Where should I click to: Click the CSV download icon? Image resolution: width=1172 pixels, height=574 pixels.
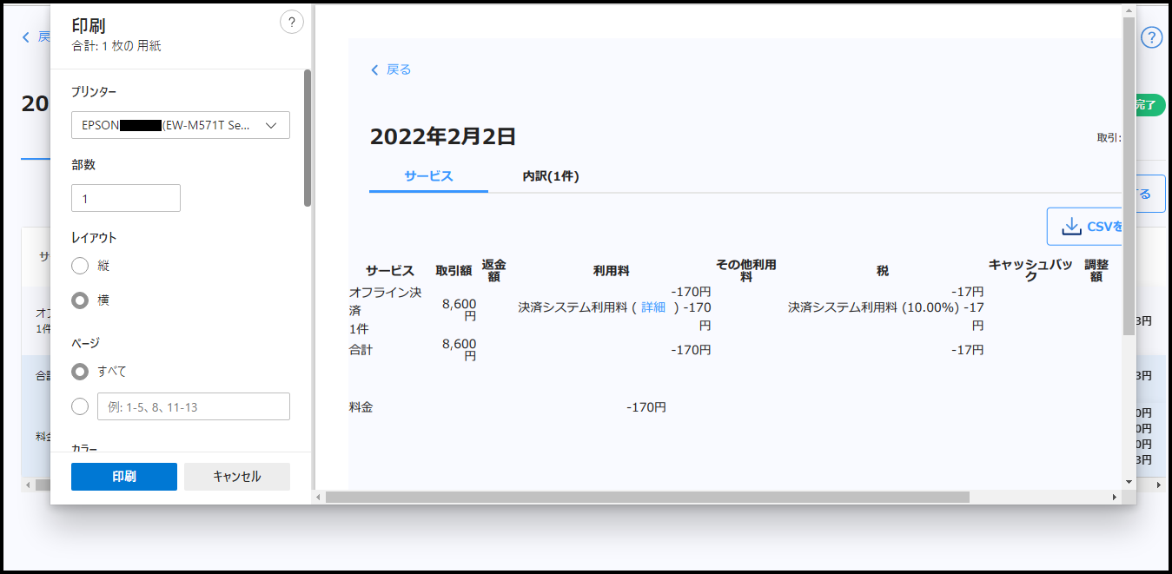pyautogui.click(x=1071, y=227)
